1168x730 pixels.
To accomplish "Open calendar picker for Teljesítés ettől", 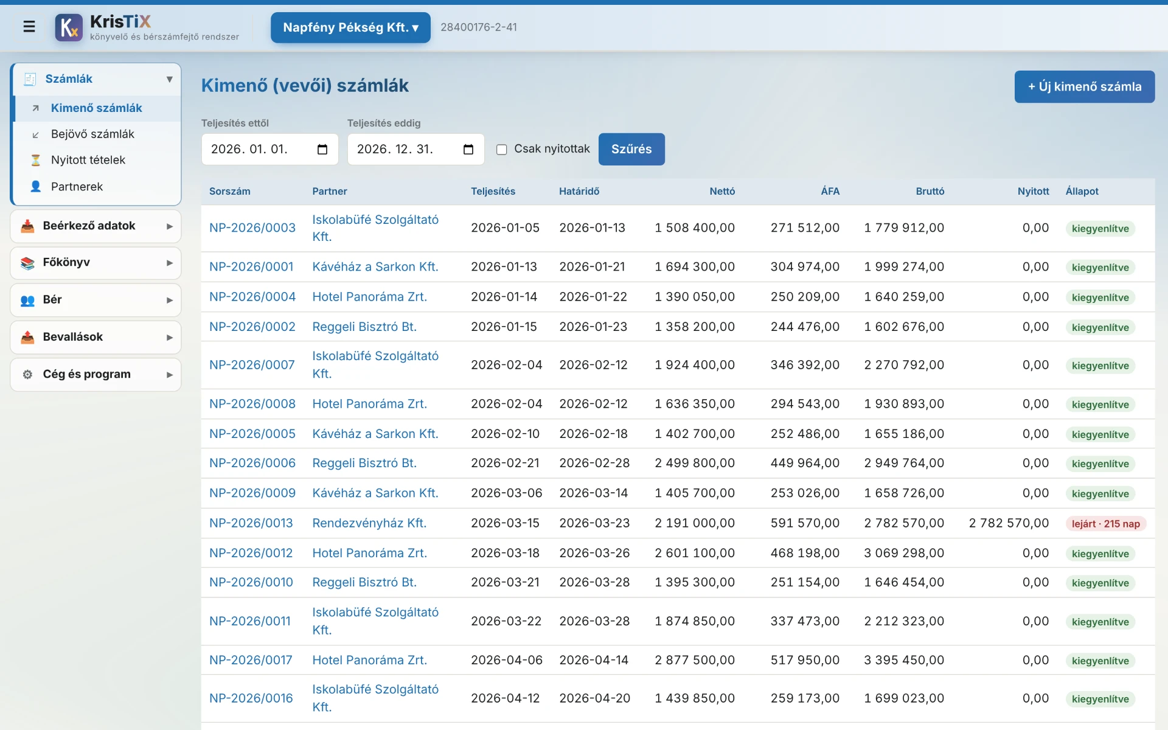I will (322, 150).
